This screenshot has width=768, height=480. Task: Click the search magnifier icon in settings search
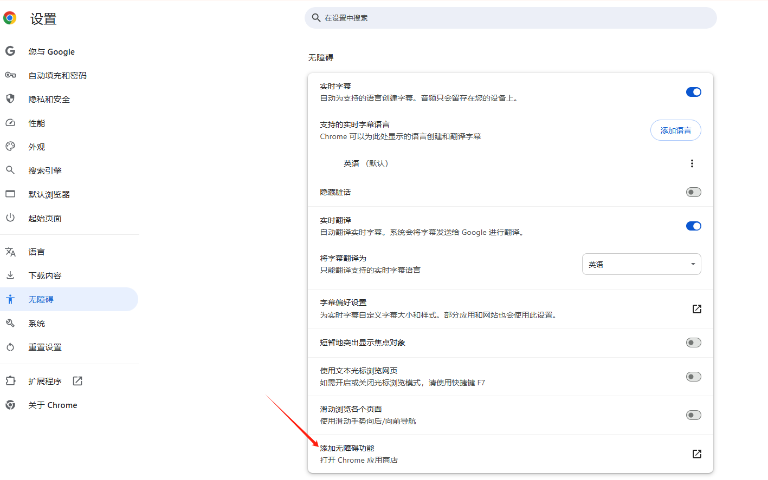(x=316, y=18)
